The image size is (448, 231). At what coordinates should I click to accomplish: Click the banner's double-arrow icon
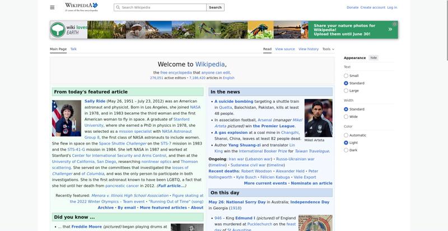390,30
